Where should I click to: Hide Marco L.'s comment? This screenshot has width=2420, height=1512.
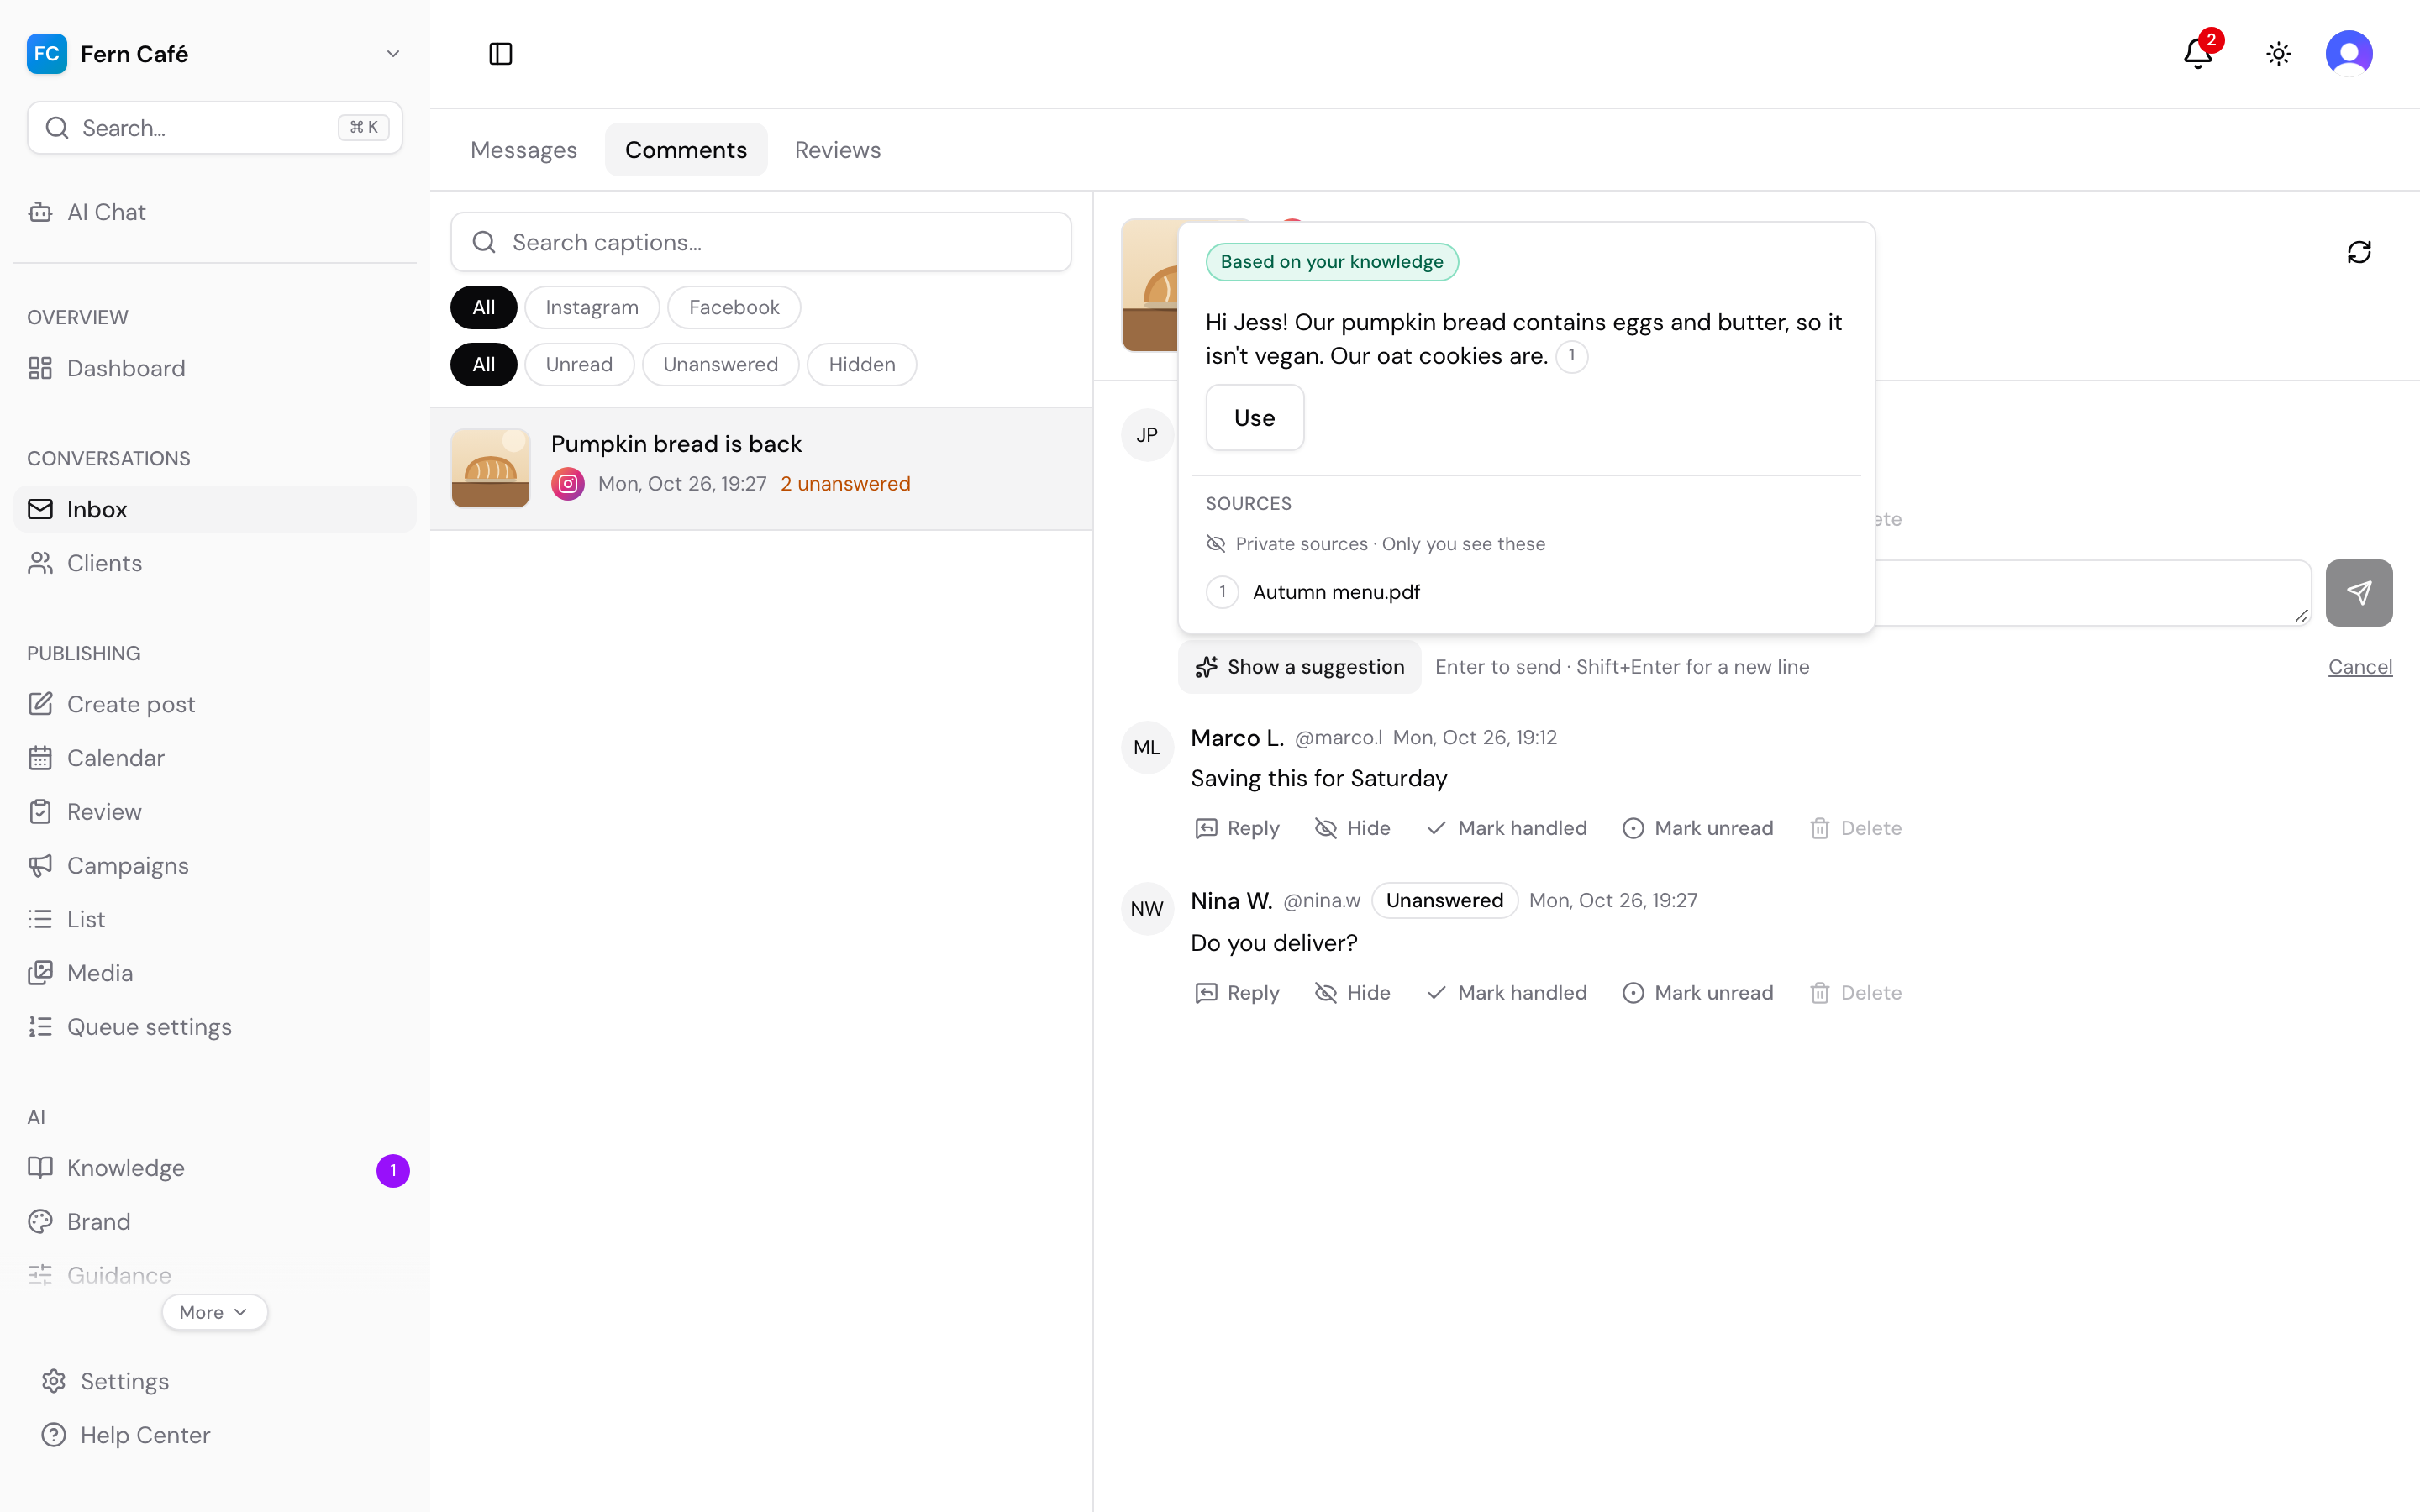coord(1352,828)
